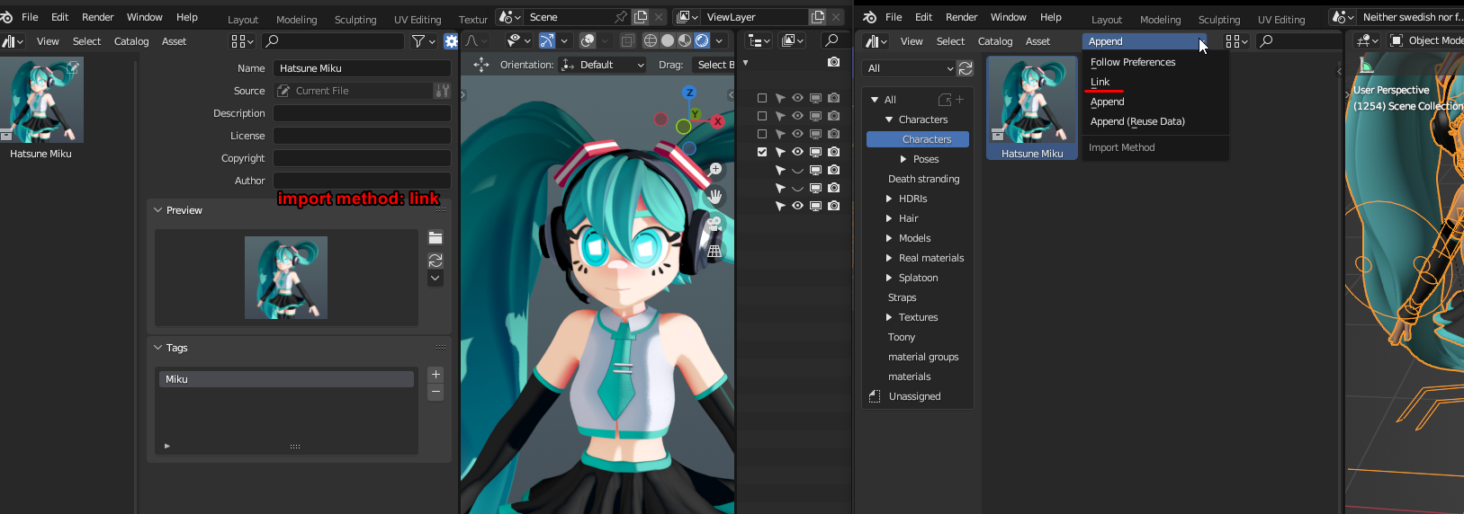Toggle viewport monitor icon on last outliner row
Screen dimensions: 1464x514
[x=815, y=206]
